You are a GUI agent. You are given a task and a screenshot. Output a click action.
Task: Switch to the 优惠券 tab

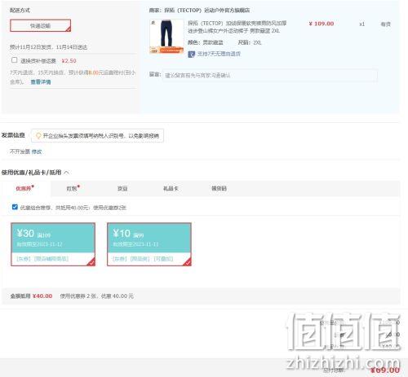coord(24,188)
